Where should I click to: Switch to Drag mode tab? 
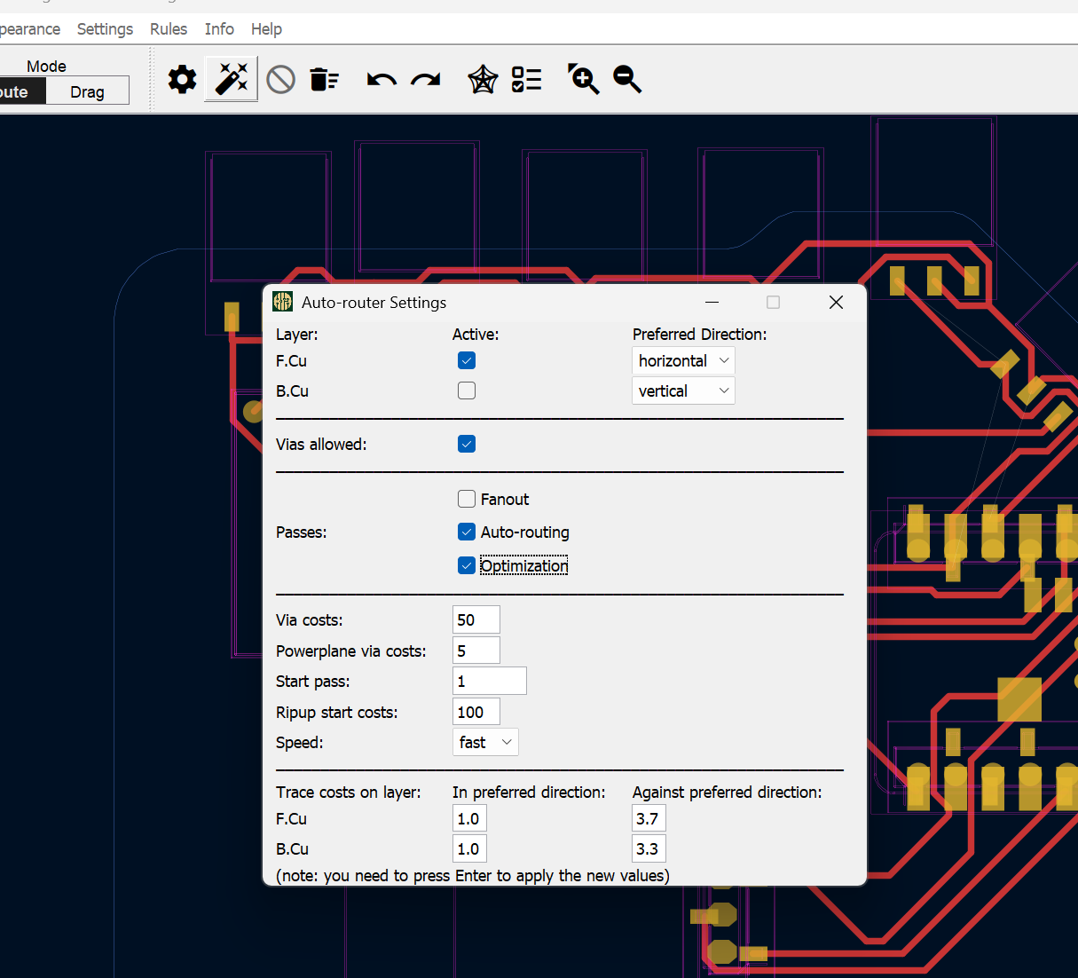click(x=88, y=91)
